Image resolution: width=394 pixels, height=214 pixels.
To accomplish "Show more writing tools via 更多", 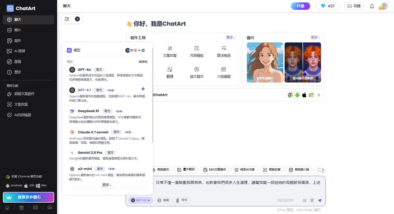I will (x=231, y=38).
